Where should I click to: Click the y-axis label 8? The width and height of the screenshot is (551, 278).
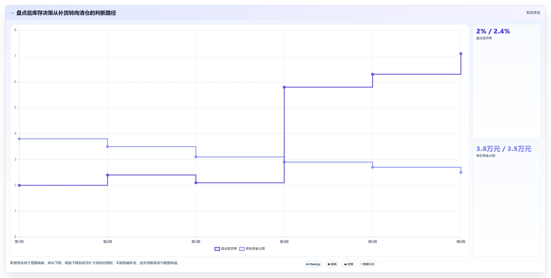tap(15, 30)
